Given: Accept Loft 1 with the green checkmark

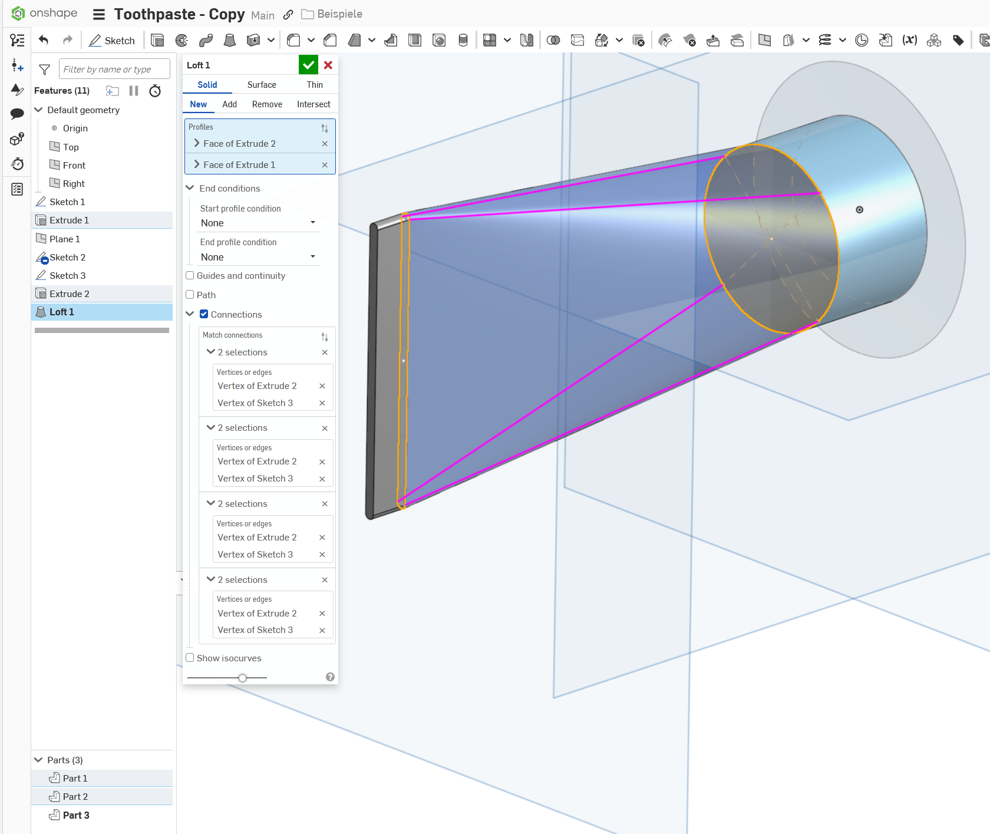Looking at the screenshot, I should click(x=308, y=65).
